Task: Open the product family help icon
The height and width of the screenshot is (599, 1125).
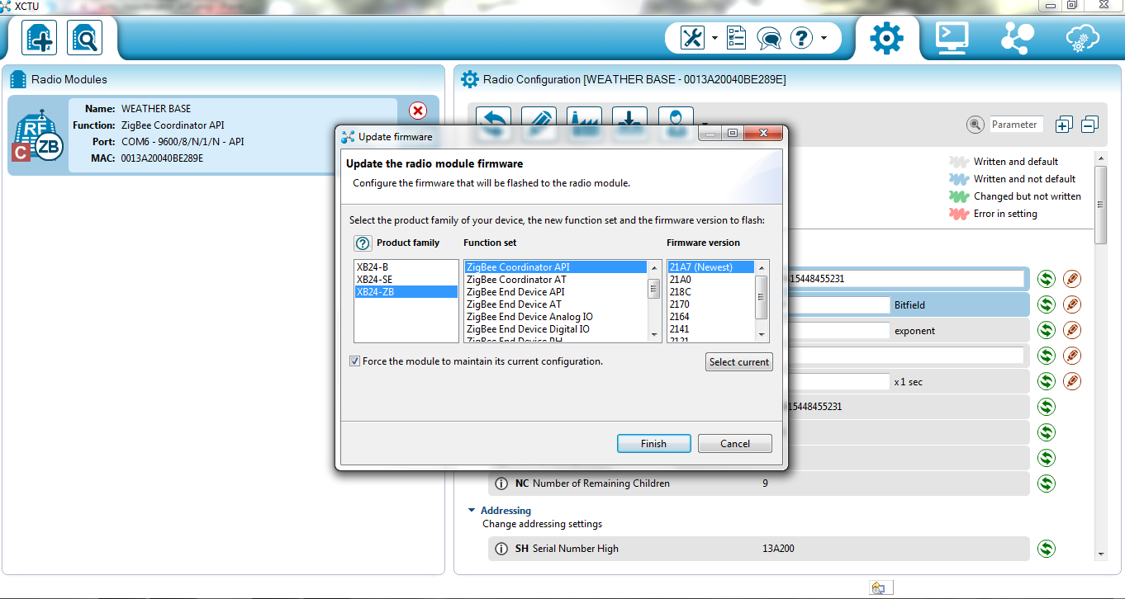Action: [363, 243]
